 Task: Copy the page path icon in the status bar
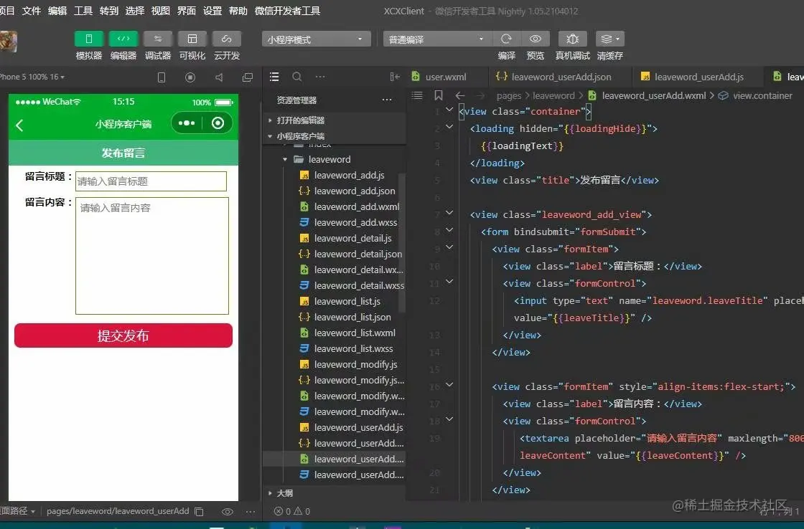(x=200, y=512)
